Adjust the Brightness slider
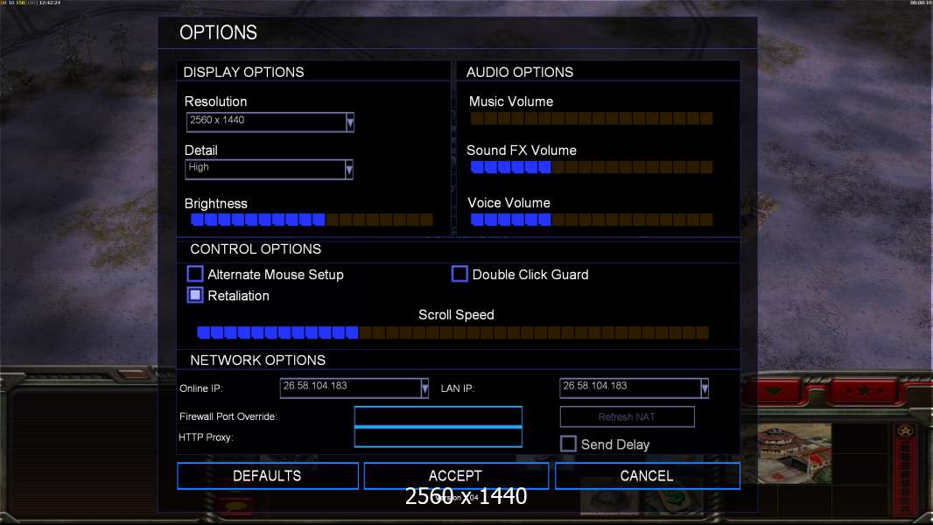This screenshot has height=525, width=933. 312,220
